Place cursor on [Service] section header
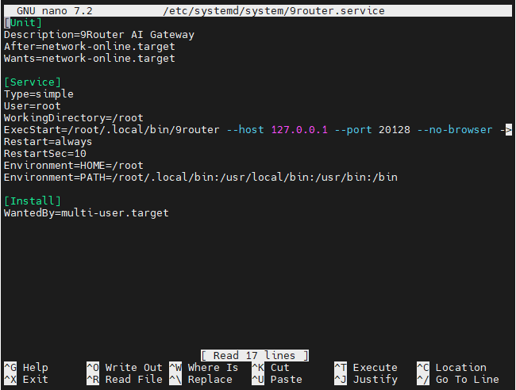 [x=33, y=82]
